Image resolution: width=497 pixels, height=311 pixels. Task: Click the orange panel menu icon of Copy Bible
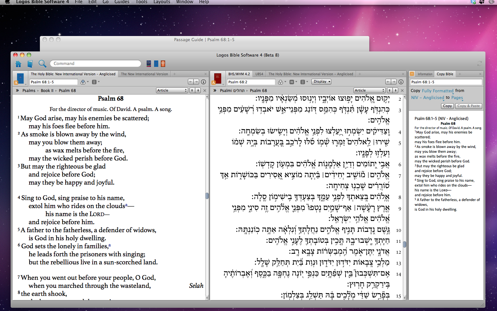pos(412,74)
